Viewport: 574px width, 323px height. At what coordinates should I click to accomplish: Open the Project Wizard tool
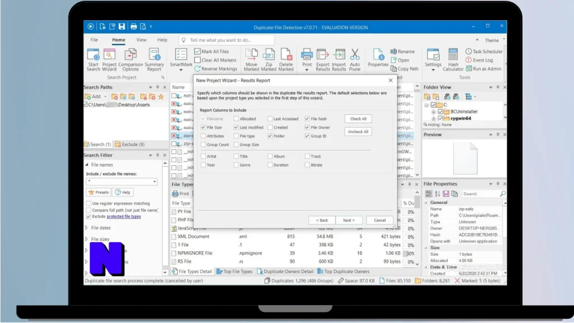pos(109,59)
